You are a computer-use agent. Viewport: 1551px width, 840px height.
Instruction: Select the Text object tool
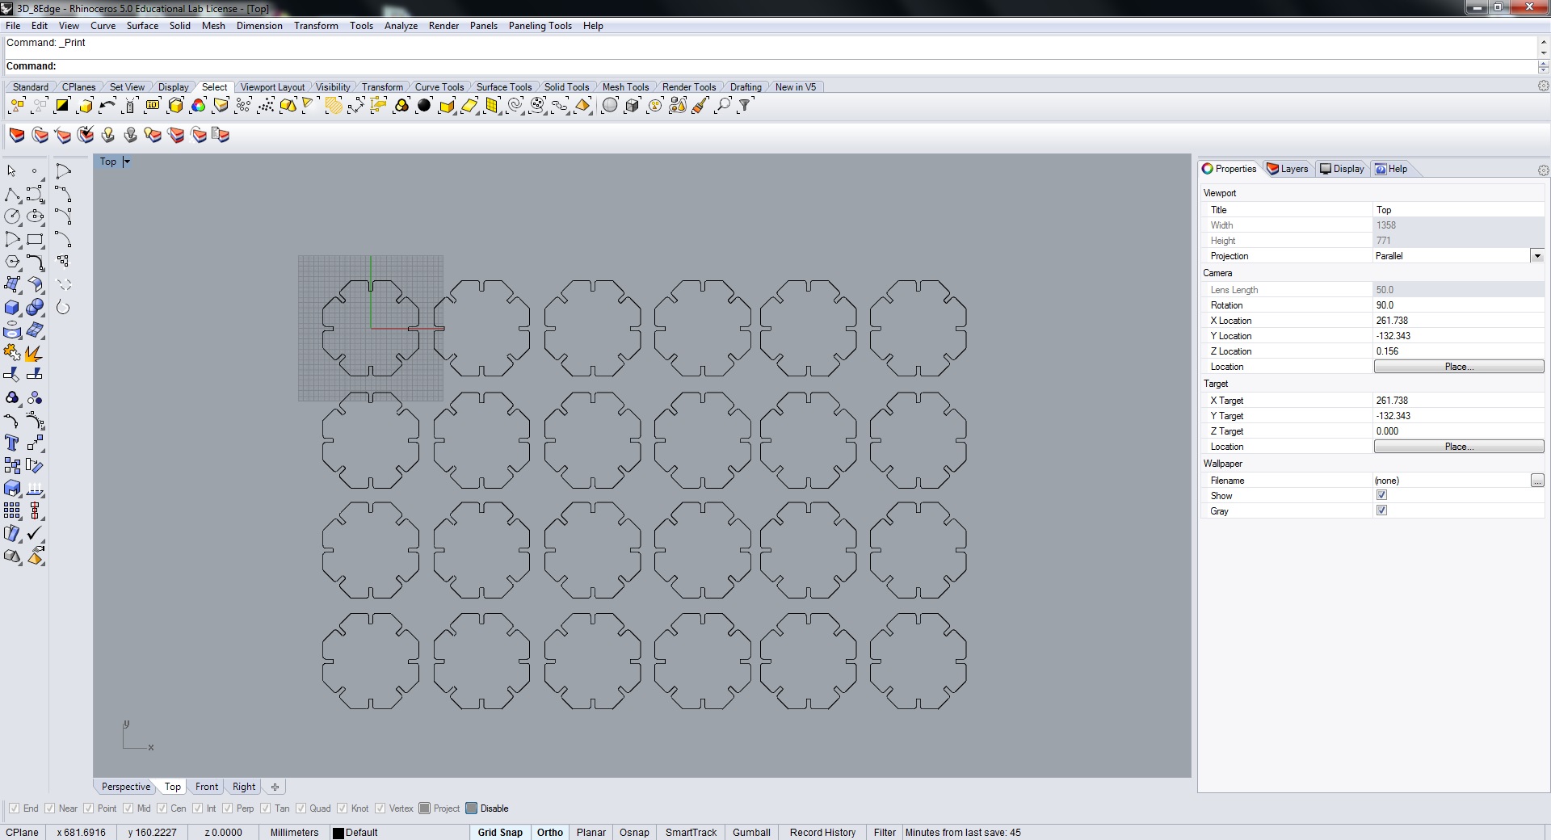click(x=12, y=443)
